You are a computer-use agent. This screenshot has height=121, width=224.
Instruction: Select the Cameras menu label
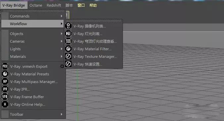tap(17, 41)
